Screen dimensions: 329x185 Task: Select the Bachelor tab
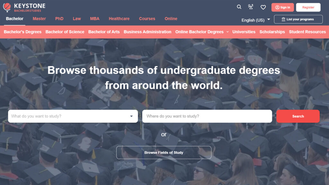coord(14,19)
